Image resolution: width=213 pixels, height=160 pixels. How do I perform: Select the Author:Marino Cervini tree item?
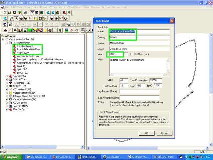click(28, 56)
